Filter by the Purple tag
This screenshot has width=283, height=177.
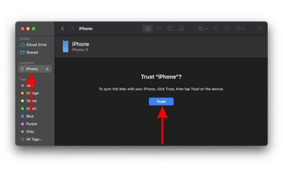[x=31, y=124]
